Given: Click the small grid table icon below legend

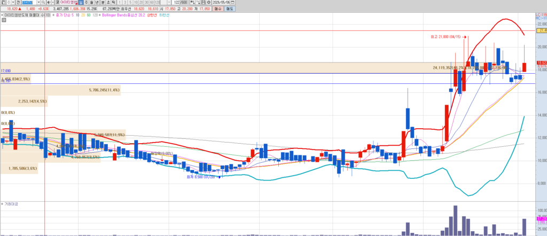Looking at the screenshot, I should click(3, 20).
